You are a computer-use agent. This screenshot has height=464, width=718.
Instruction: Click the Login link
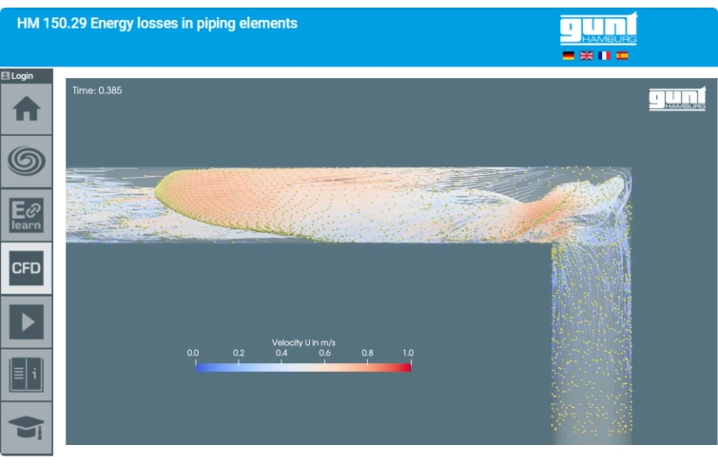point(17,75)
